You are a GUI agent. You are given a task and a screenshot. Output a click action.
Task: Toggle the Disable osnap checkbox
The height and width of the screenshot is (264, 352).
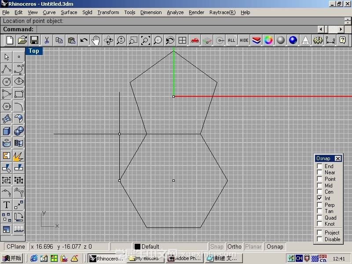[319, 239]
